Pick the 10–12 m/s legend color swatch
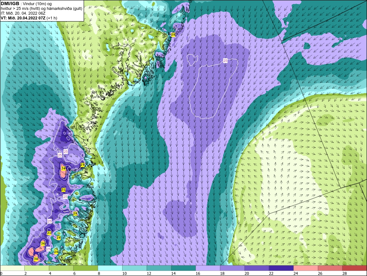Screen dimensions: 367x276 tap(135, 268)
